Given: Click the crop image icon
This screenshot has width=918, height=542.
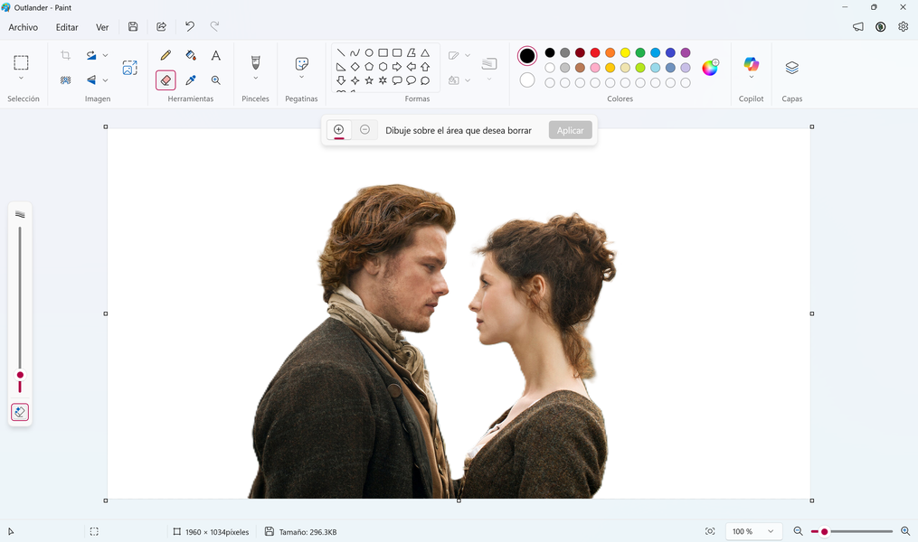Looking at the screenshot, I should point(65,55).
